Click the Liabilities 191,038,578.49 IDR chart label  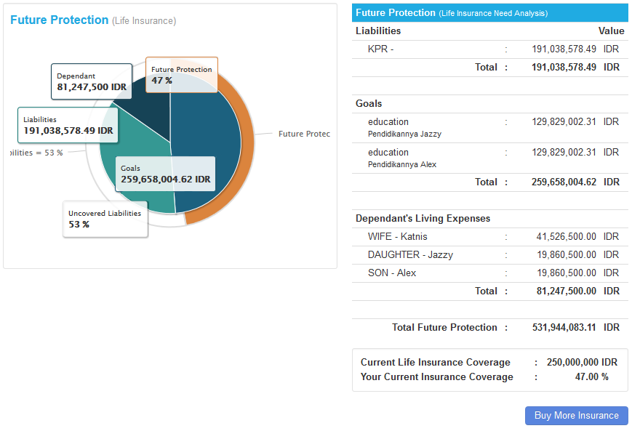pos(68,126)
